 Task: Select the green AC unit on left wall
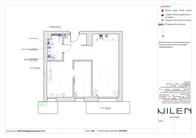[48, 79]
